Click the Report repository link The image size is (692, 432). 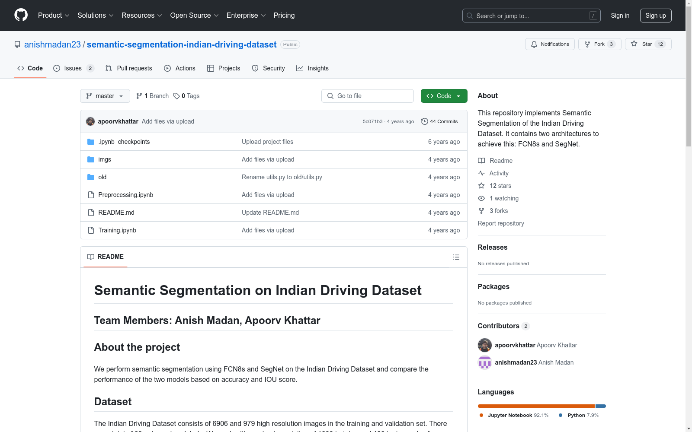(501, 223)
